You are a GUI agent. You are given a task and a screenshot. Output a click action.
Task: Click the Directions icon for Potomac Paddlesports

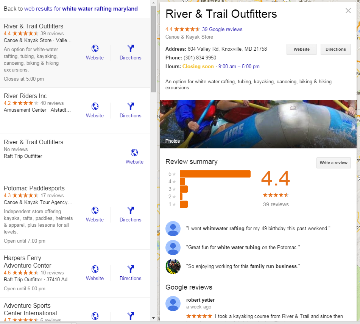pos(130,210)
